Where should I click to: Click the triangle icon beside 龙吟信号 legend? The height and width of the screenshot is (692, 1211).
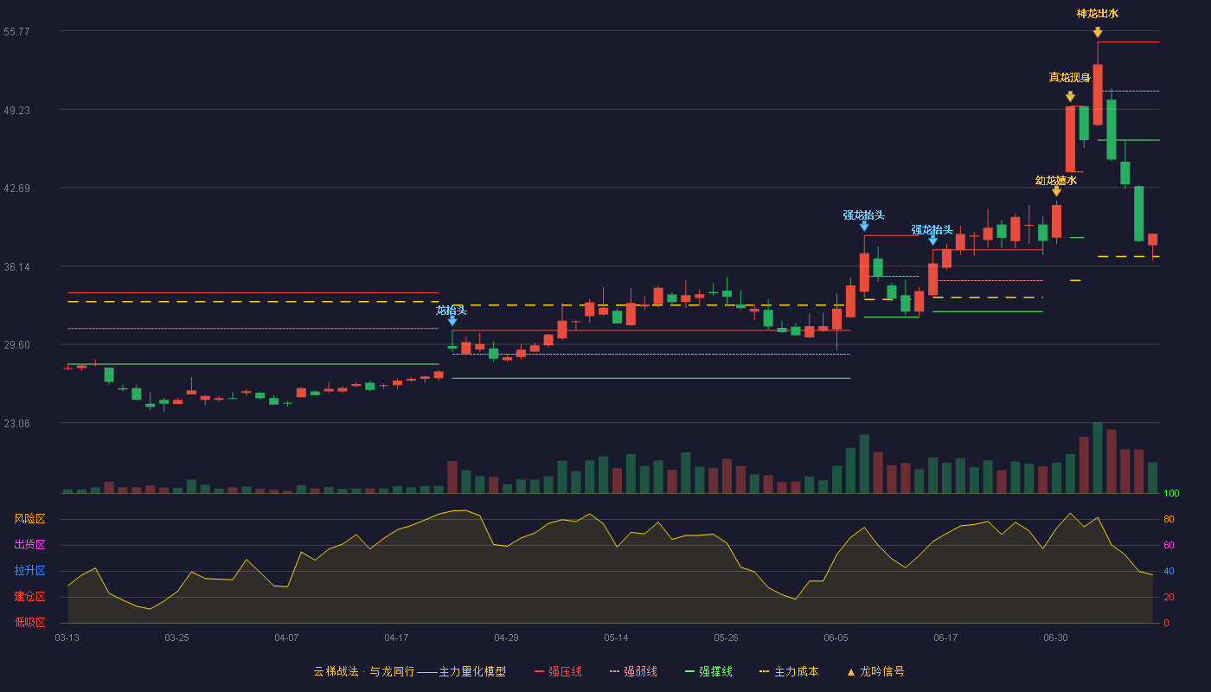coord(850,672)
